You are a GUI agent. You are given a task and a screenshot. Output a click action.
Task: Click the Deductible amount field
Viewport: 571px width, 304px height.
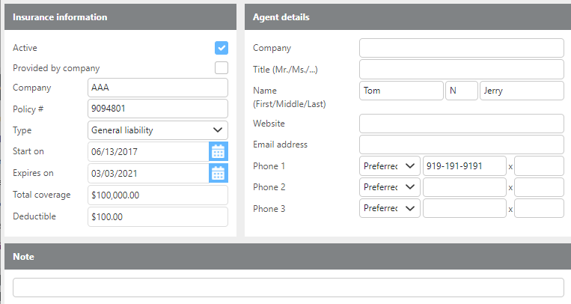click(157, 217)
